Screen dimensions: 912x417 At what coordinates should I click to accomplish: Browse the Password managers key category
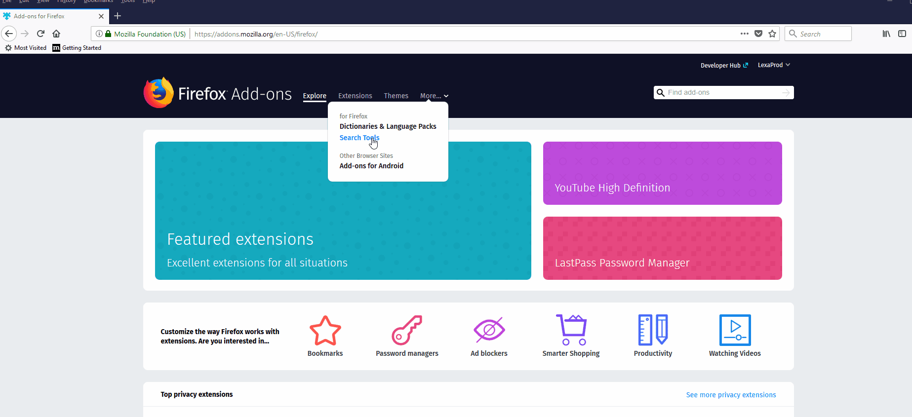pos(407,336)
